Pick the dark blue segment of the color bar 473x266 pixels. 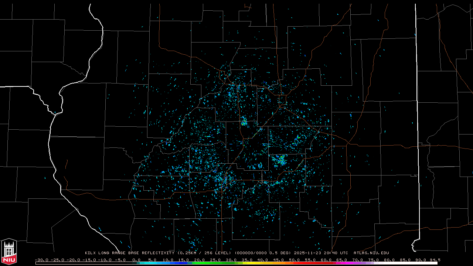click(x=179, y=263)
